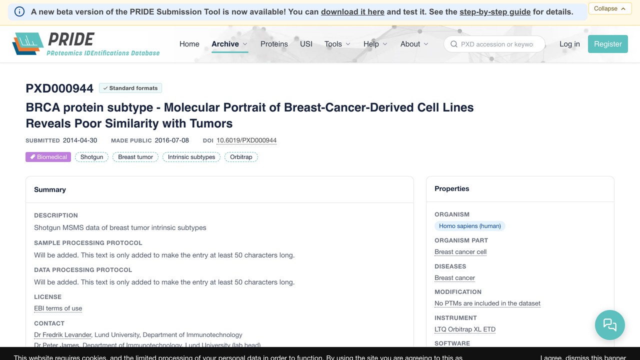Click the info icon in the beta banner

(19, 11)
